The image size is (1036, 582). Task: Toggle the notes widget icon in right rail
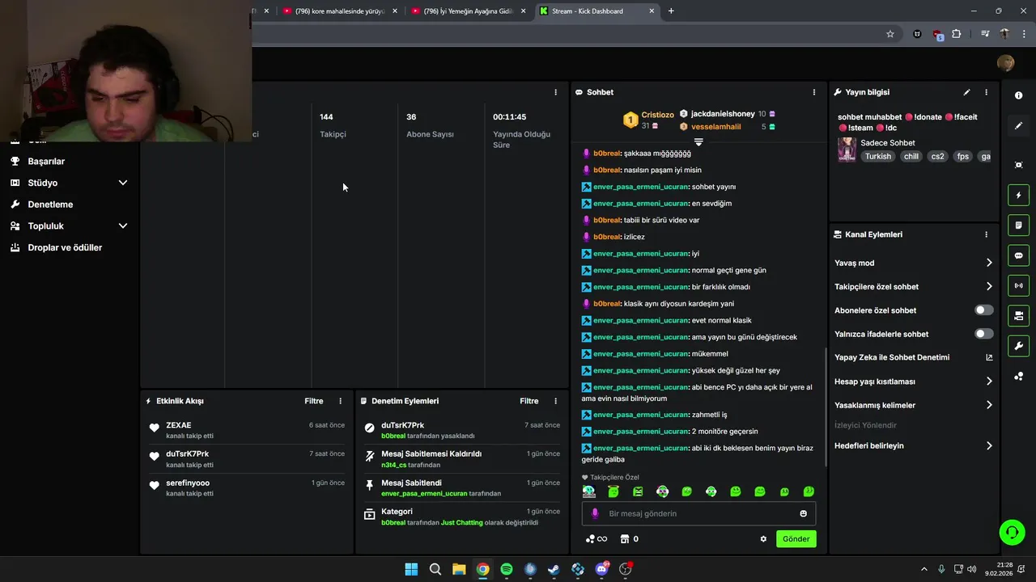tap(1018, 225)
